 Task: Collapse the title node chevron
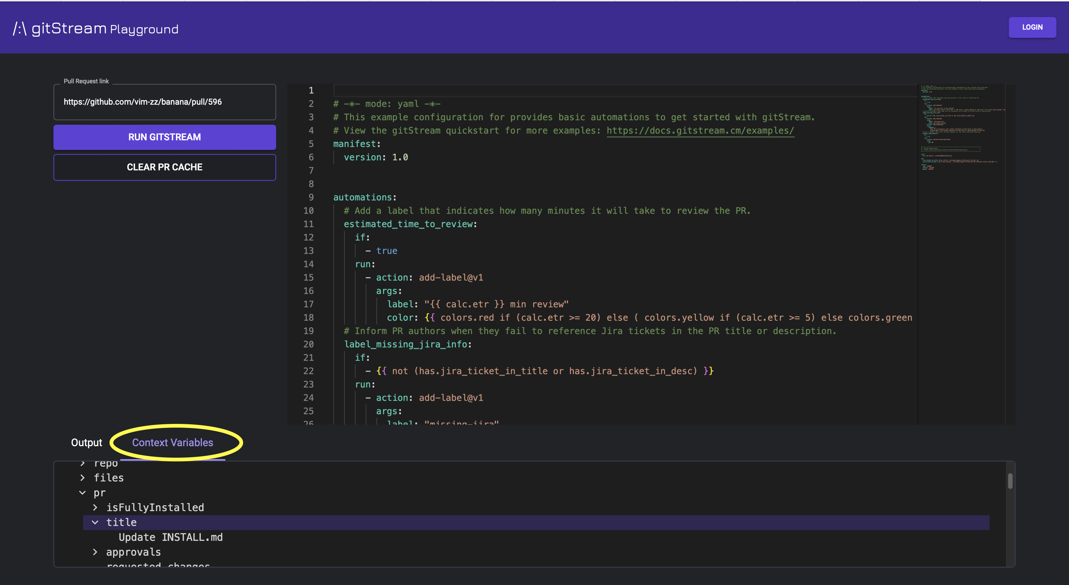(x=95, y=522)
